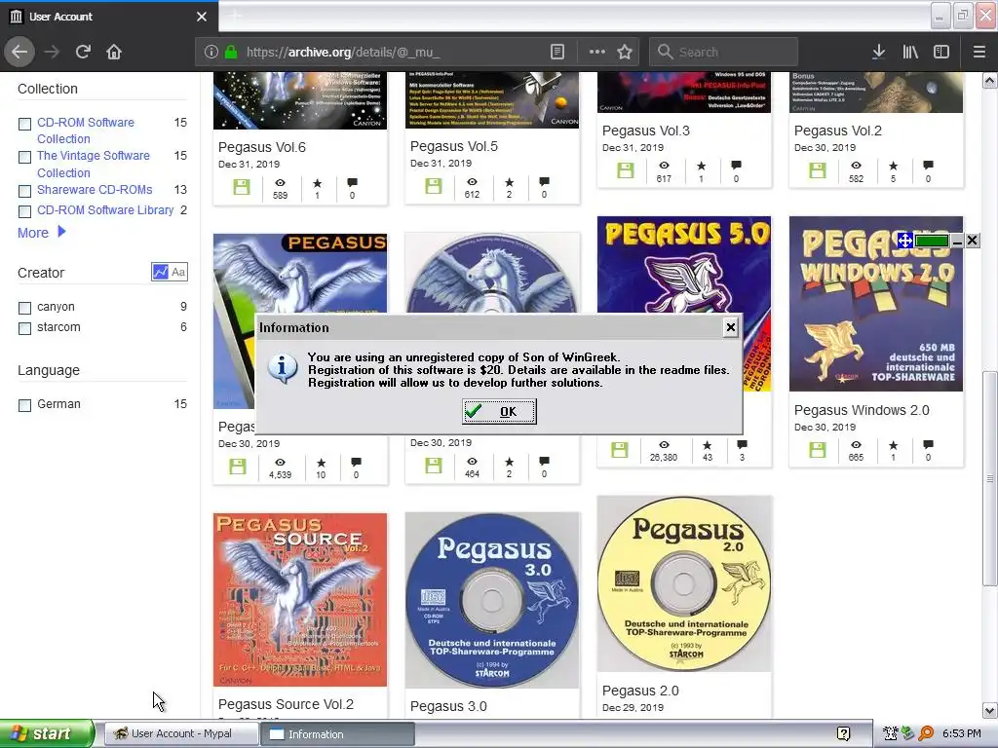Image resolution: width=998 pixels, height=748 pixels.
Task: Click the move-cross icon on floating overlay
Action: pos(905,241)
